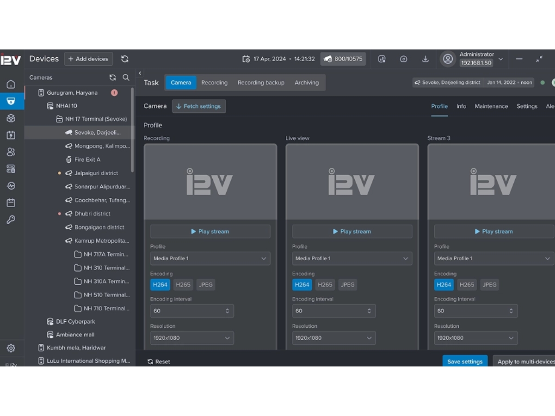Adjust Live view encoding interval stepper
Viewport: 555px width, 416px height.
tap(369, 311)
